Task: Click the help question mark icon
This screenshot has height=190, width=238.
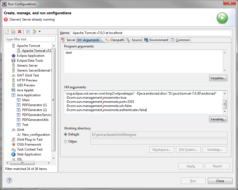Action: (9, 180)
